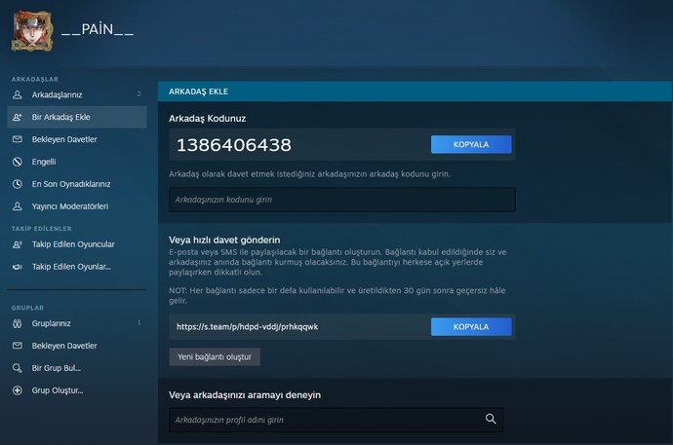Viewport: 673px width, 445px height.
Task: Click the plus icon for Grup Oluştur
Action: click(x=18, y=390)
